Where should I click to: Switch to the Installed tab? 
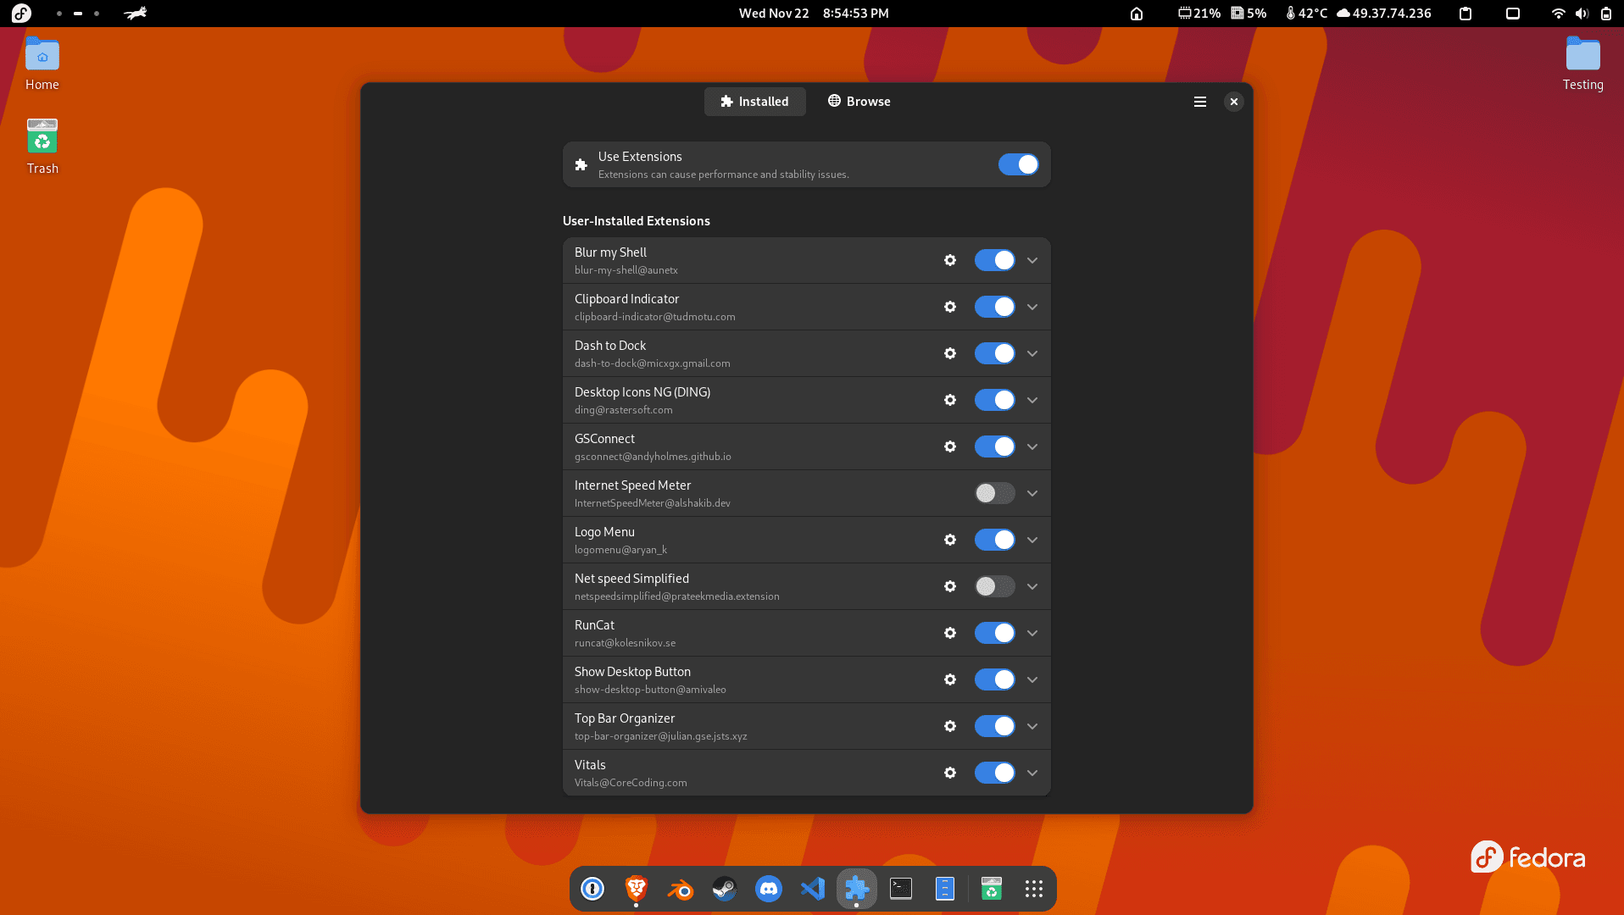click(754, 102)
